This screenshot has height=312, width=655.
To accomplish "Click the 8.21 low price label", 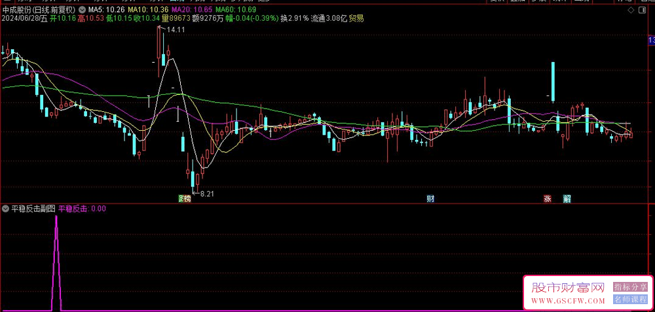I will [x=207, y=194].
